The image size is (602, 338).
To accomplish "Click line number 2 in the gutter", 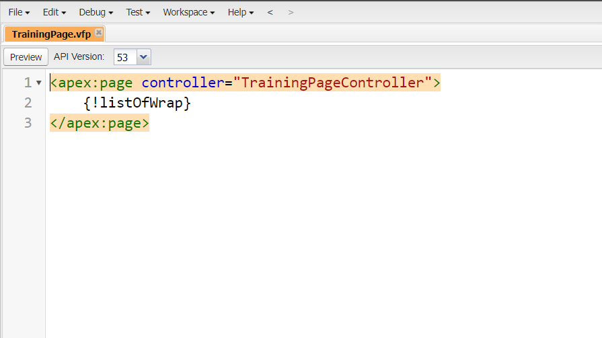I will pos(28,103).
